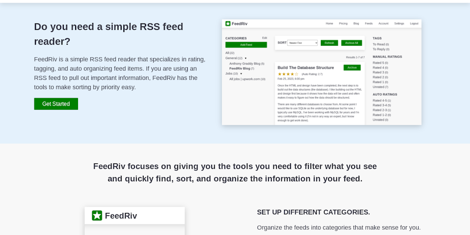
Task: Archive the 'Build The Database Structure' article
Action: 352,67
